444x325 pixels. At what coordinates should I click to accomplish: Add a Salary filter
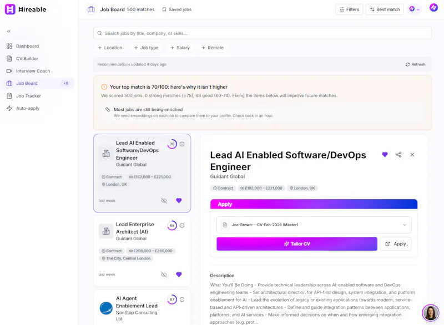coord(180,48)
